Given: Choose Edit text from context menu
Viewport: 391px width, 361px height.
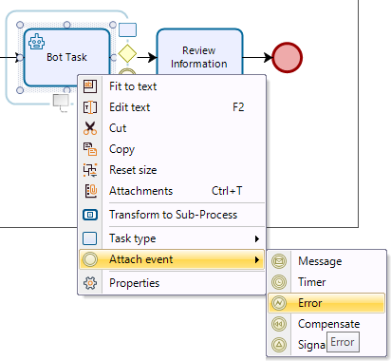Looking at the screenshot, I should (172, 107).
